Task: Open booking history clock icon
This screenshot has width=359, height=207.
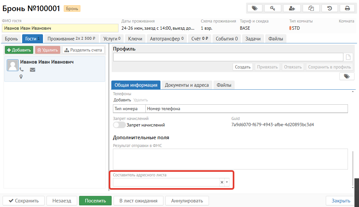Action: [x=329, y=8]
